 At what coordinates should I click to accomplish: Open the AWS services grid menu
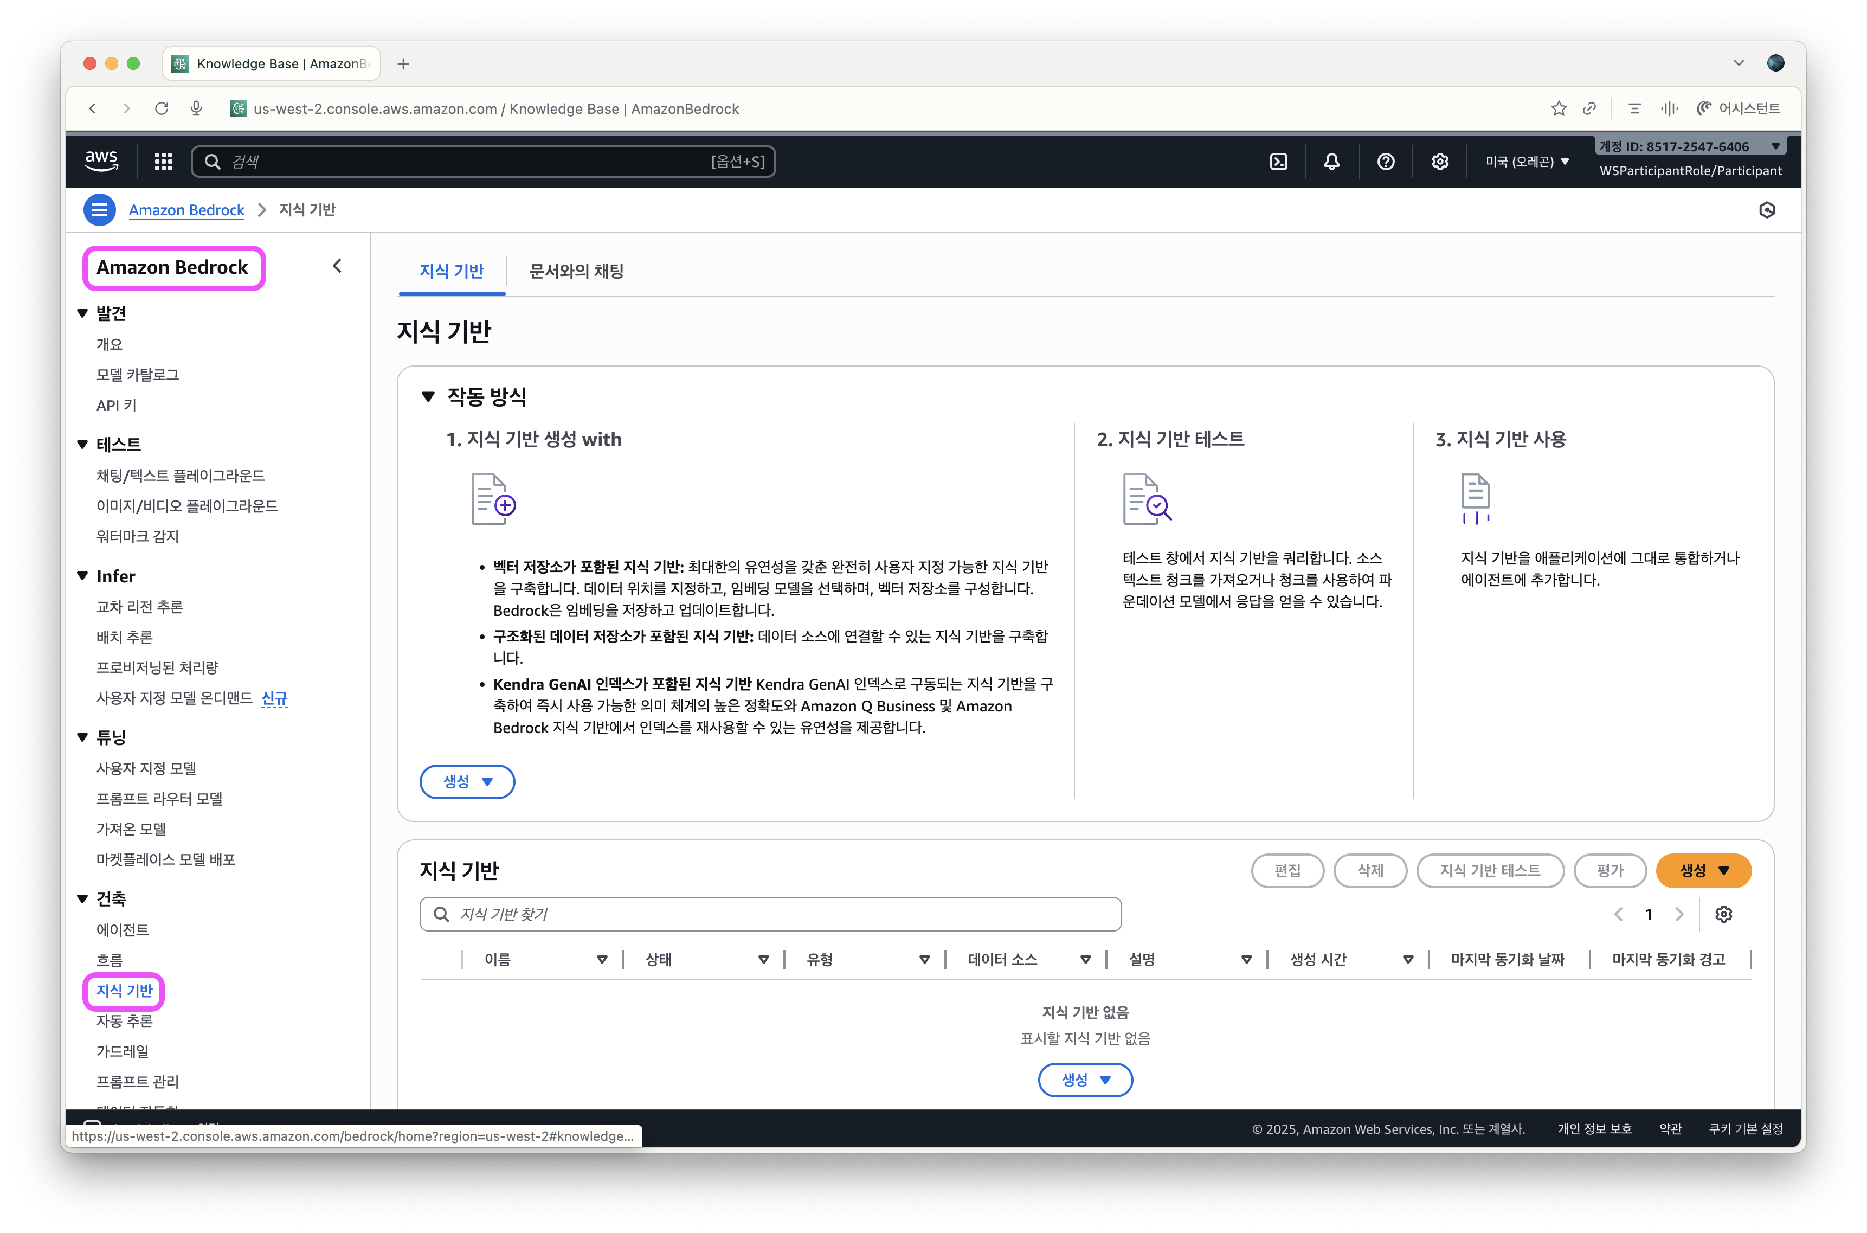click(164, 161)
